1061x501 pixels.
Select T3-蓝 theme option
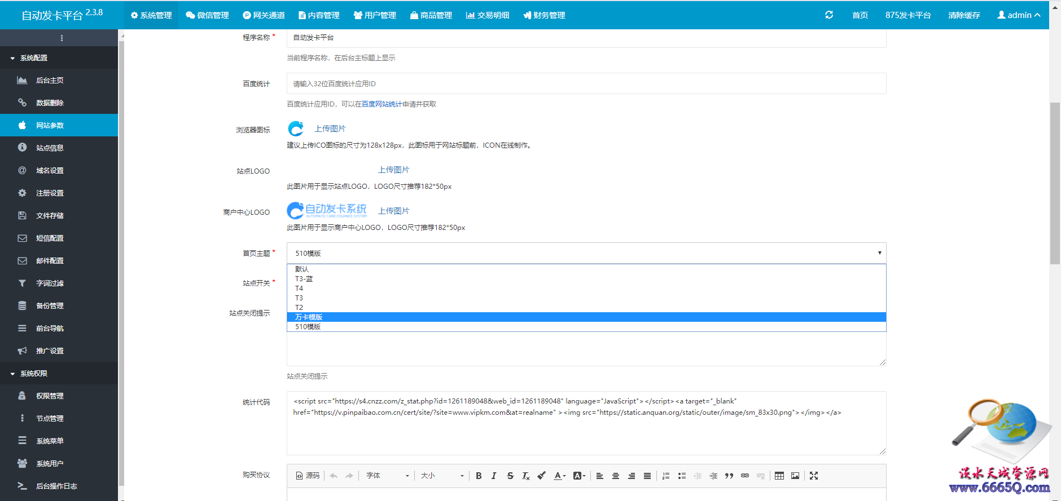pos(586,278)
